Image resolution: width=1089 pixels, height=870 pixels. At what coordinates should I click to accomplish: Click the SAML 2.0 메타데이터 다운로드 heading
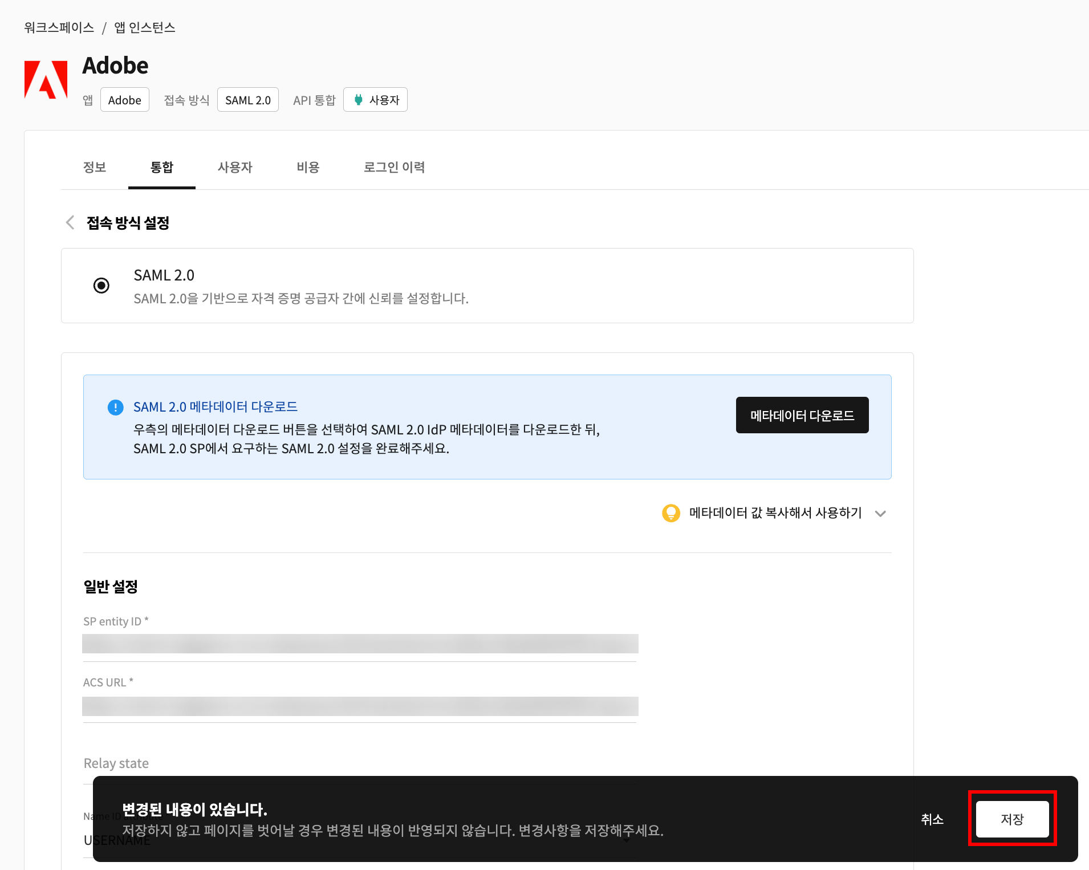click(x=216, y=406)
